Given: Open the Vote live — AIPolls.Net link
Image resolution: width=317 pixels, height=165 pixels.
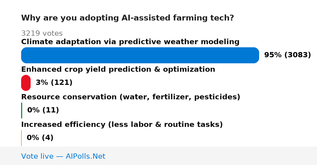Looking at the screenshot, I should tap(63, 156).
